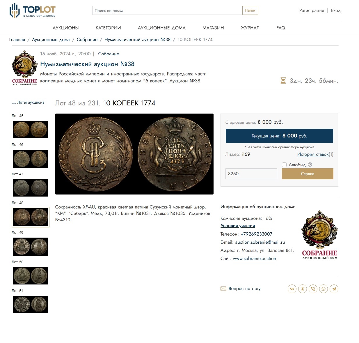This screenshot has width=359, height=343.
Task: Click the envelope icon beside Вопрос по лоту
Action: pos(223,289)
